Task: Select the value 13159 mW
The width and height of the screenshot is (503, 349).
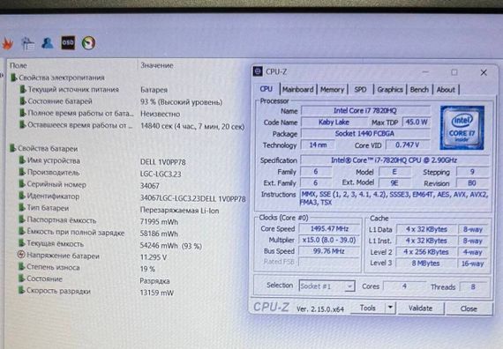Action: pos(156,293)
